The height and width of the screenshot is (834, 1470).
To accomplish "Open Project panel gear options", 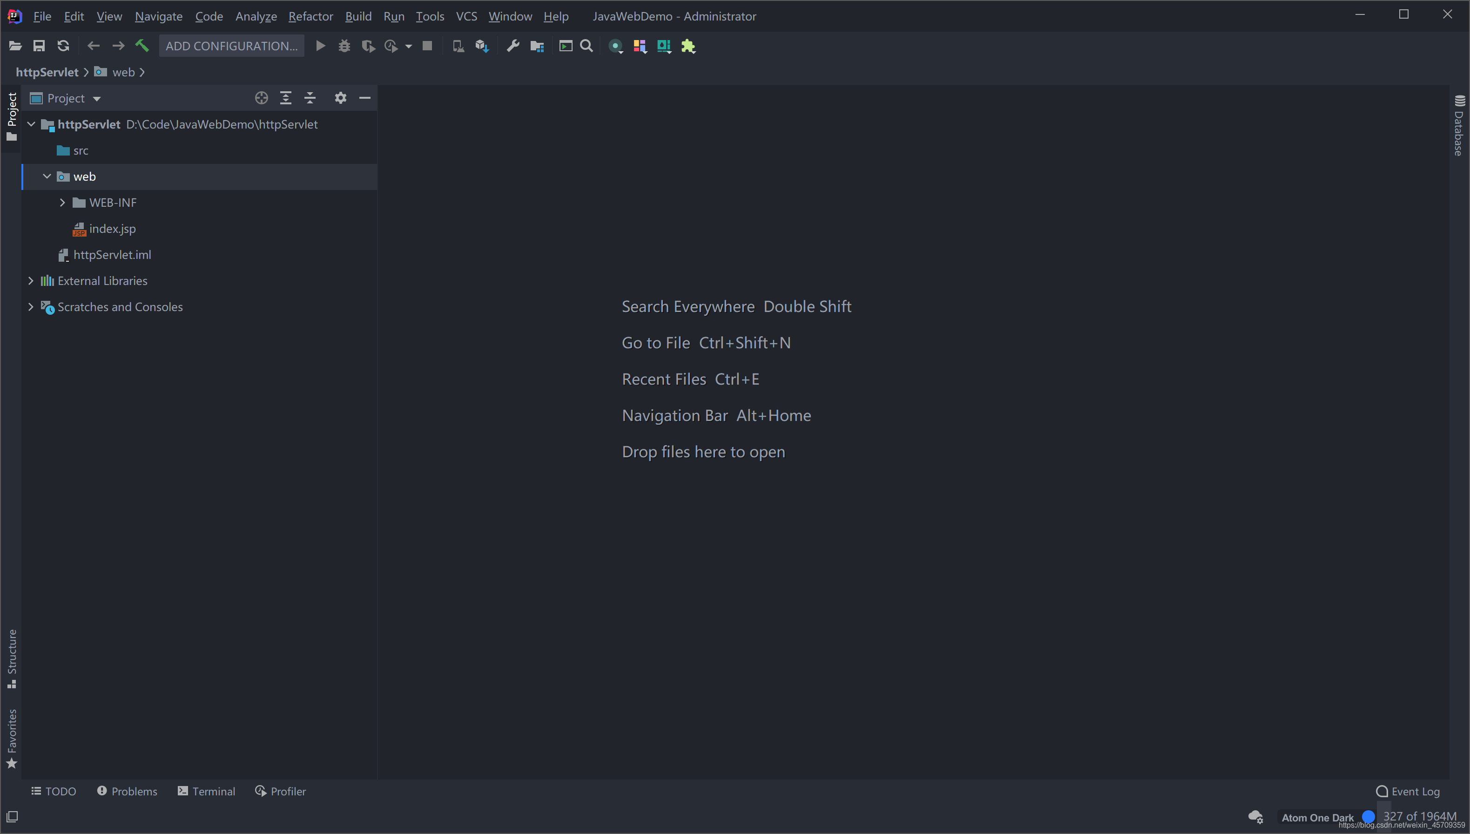I will [x=341, y=99].
